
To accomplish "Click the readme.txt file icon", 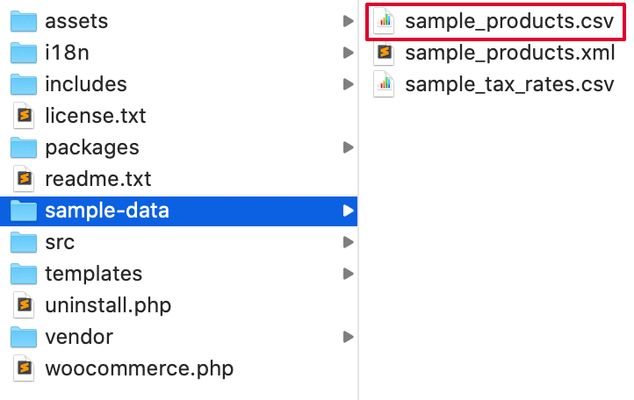I will pyautogui.click(x=25, y=179).
